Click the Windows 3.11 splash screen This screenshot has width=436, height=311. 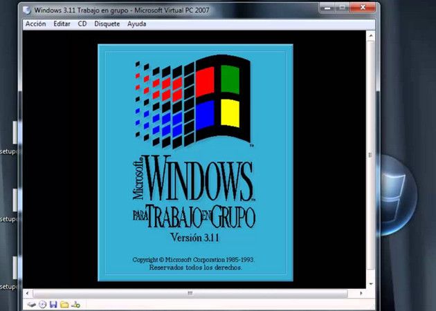(x=195, y=162)
